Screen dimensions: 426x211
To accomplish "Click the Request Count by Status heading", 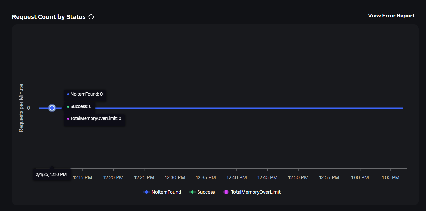I will click(49, 17).
